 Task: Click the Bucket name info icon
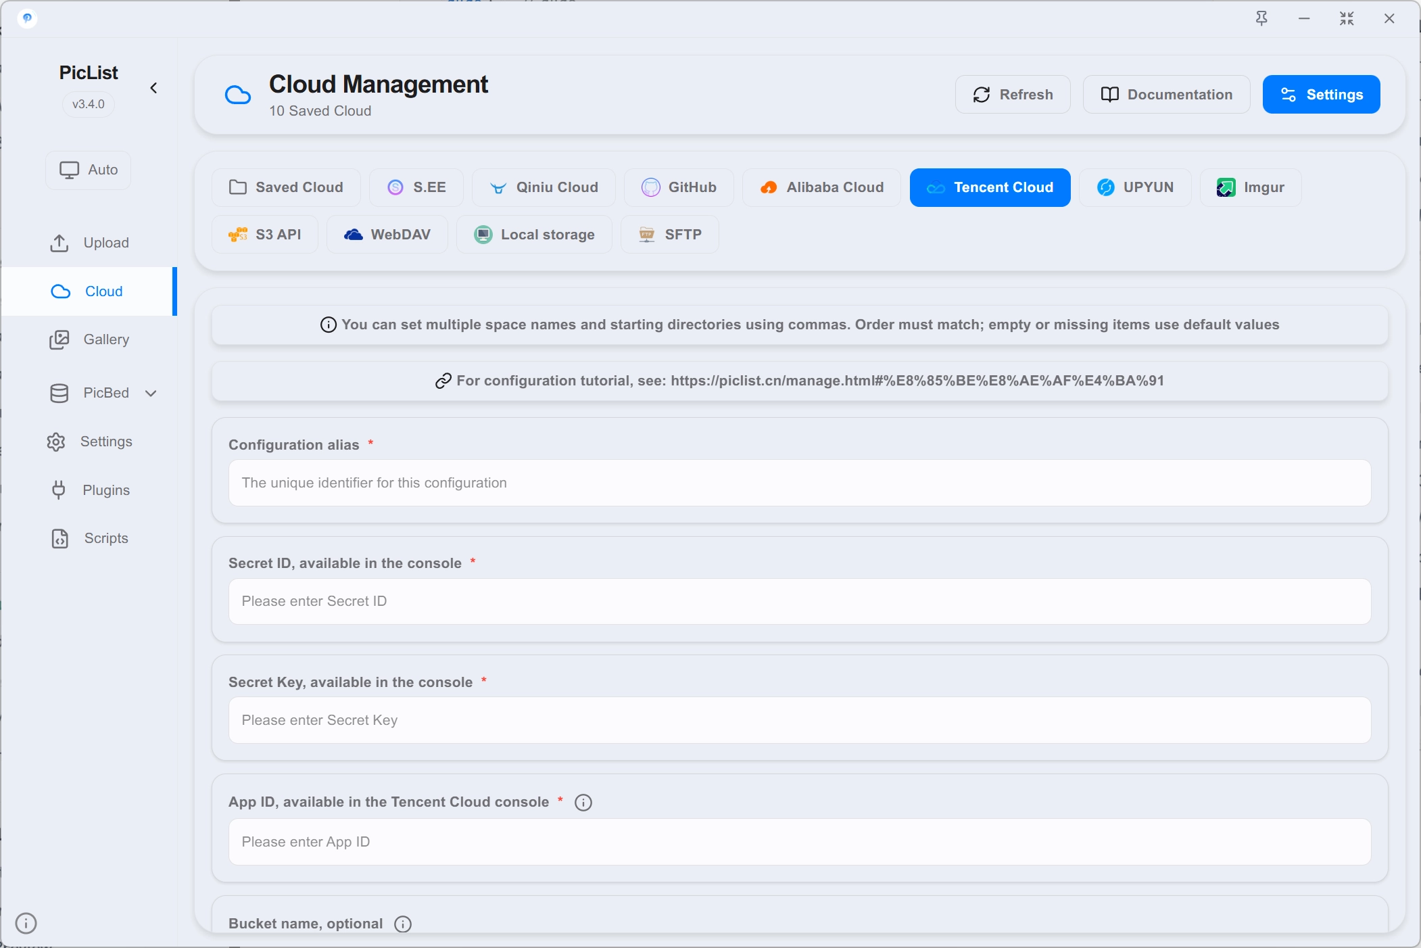[403, 924]
